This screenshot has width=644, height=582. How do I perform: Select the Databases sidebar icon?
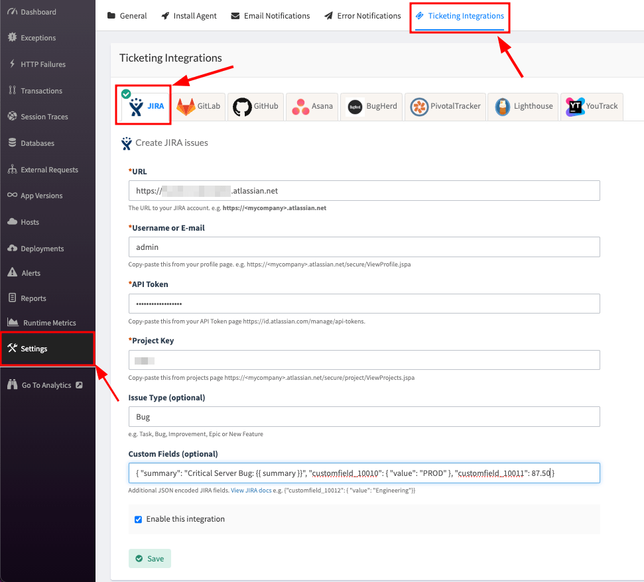click(36, 143)
